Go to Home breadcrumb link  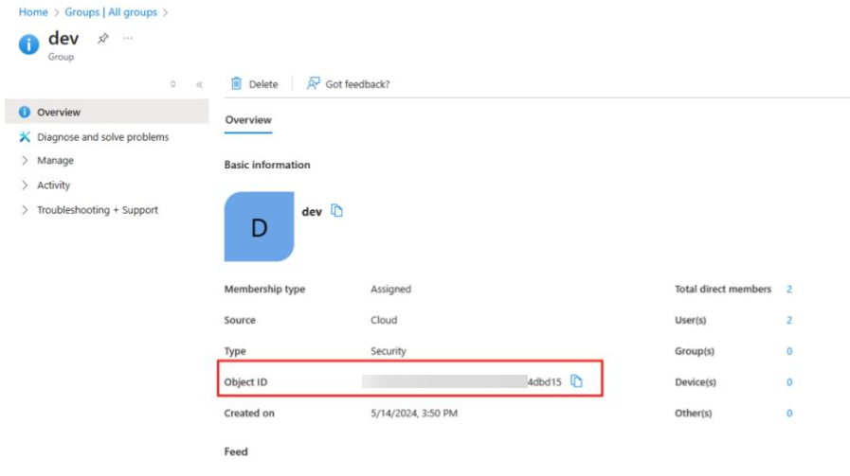33,12
